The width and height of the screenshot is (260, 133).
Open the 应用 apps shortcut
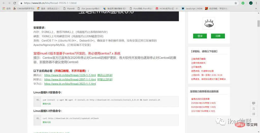(x=6, y=8)
